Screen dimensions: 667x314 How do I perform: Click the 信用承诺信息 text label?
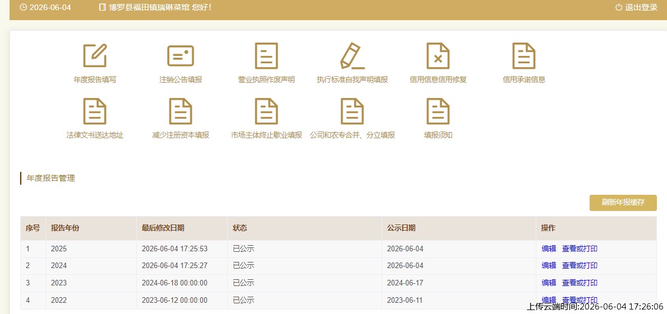click(x=524, y=80)
